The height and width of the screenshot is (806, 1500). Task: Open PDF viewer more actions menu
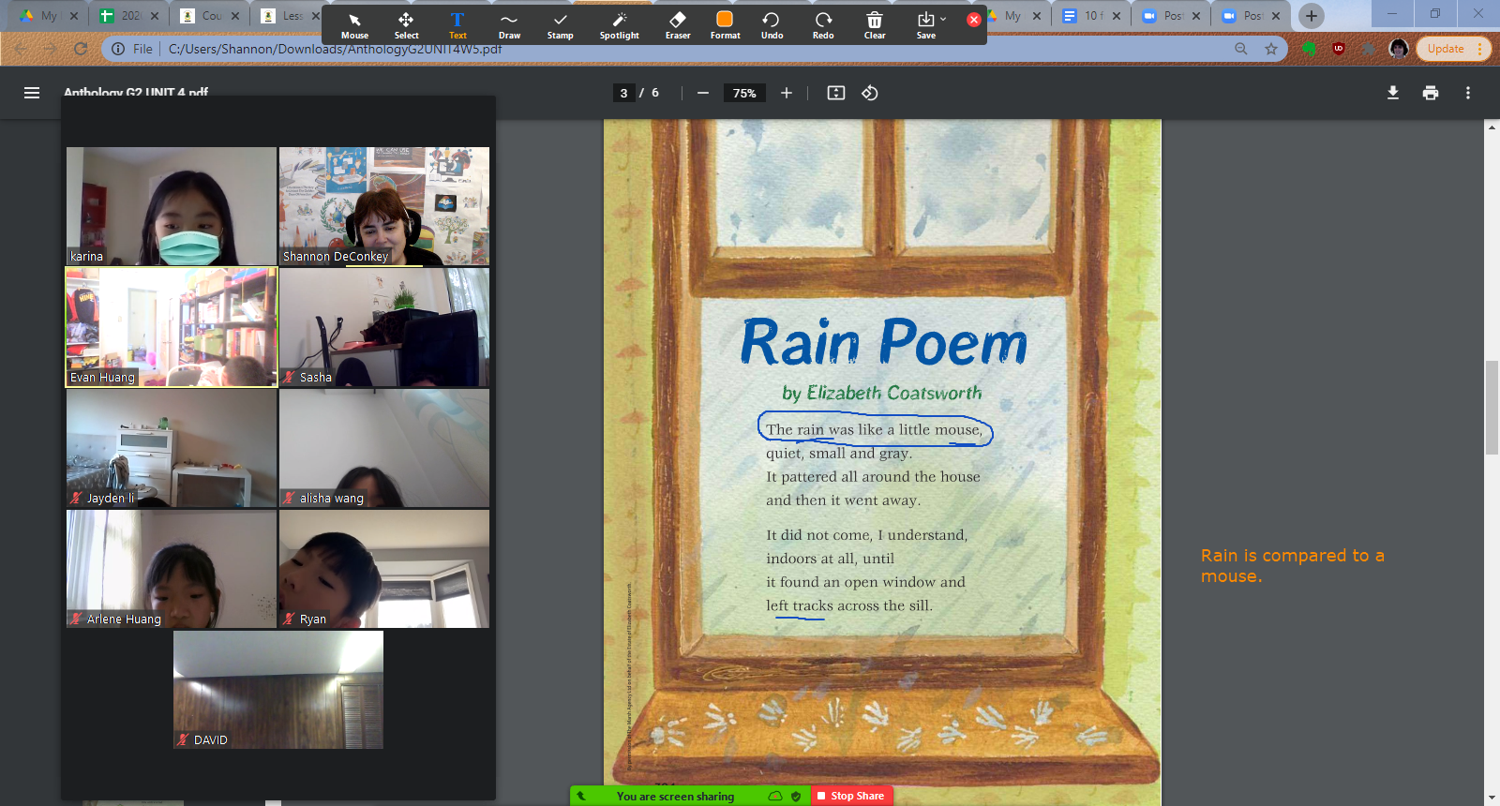[x=1468, y=93]
